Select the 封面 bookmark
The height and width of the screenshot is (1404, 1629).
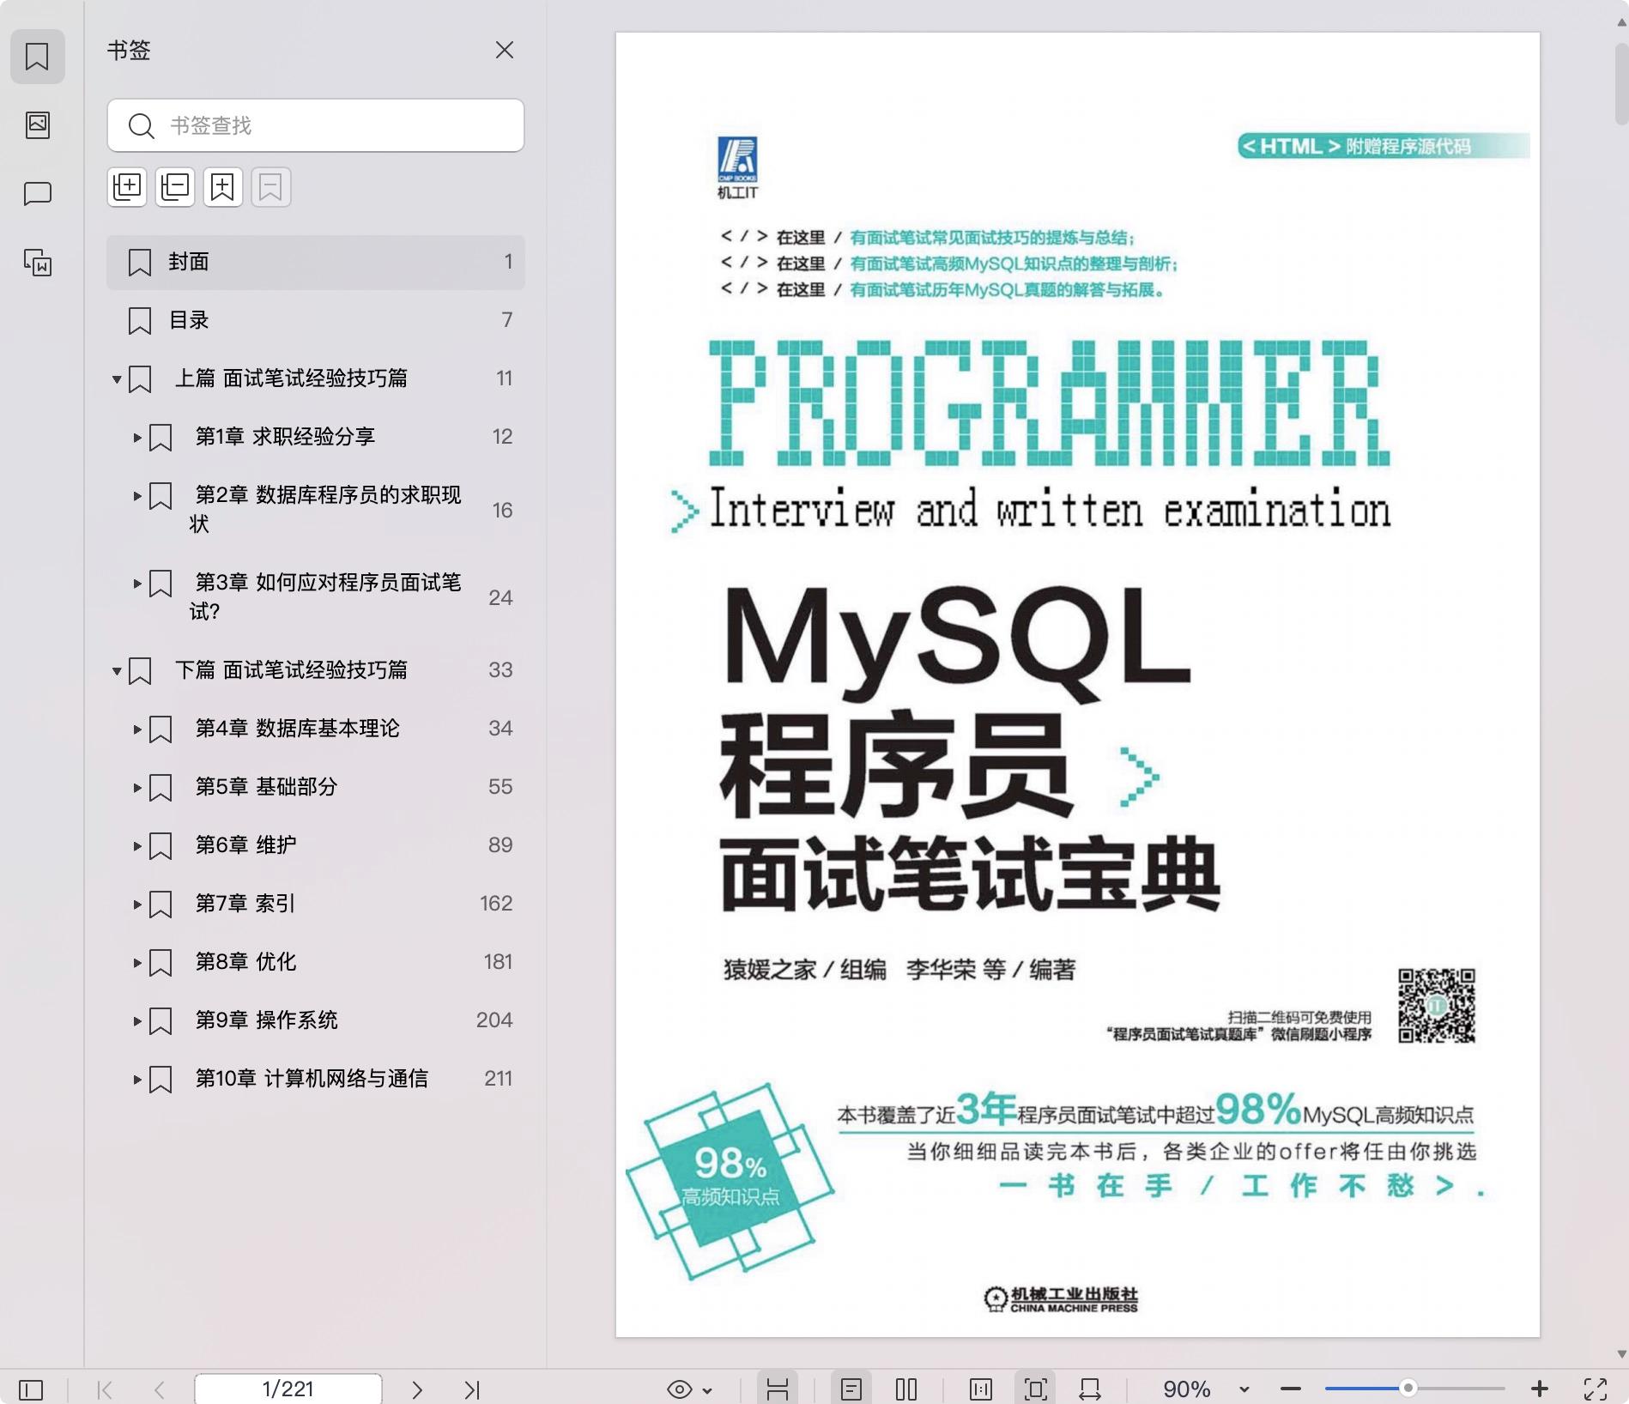[x=316, y=262]
